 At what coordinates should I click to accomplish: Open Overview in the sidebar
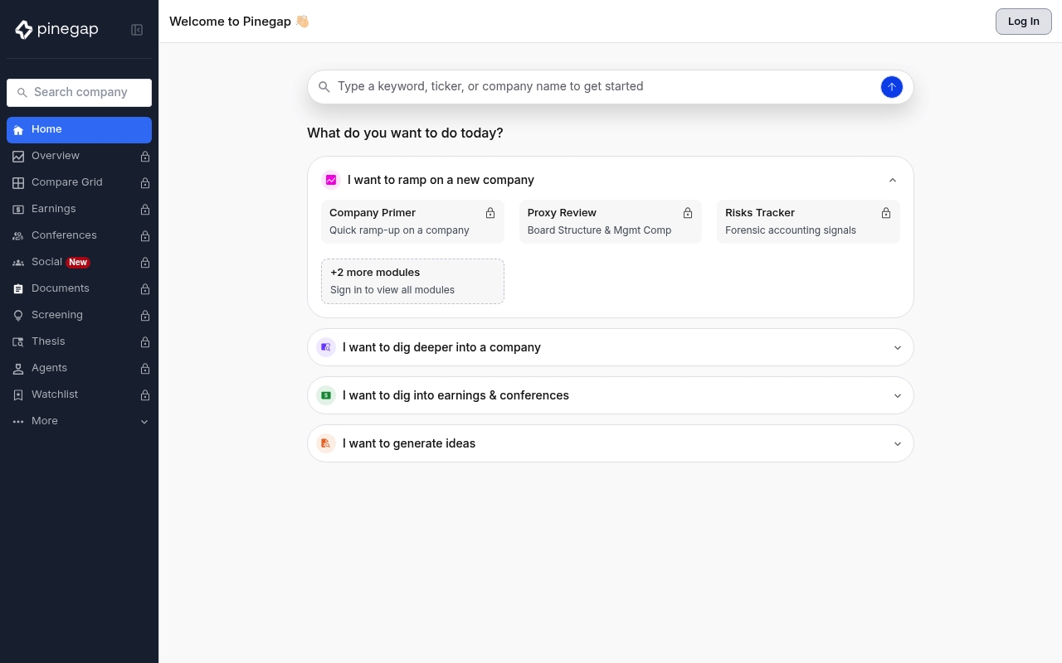[79, 157]
